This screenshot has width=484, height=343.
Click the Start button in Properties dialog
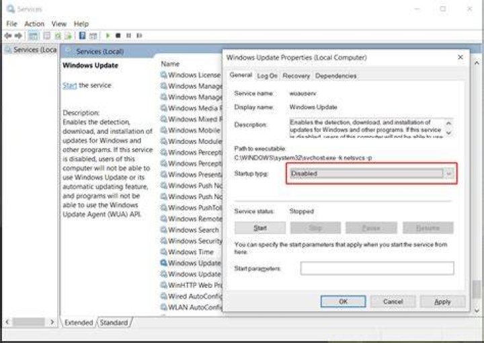pos(260,228)
